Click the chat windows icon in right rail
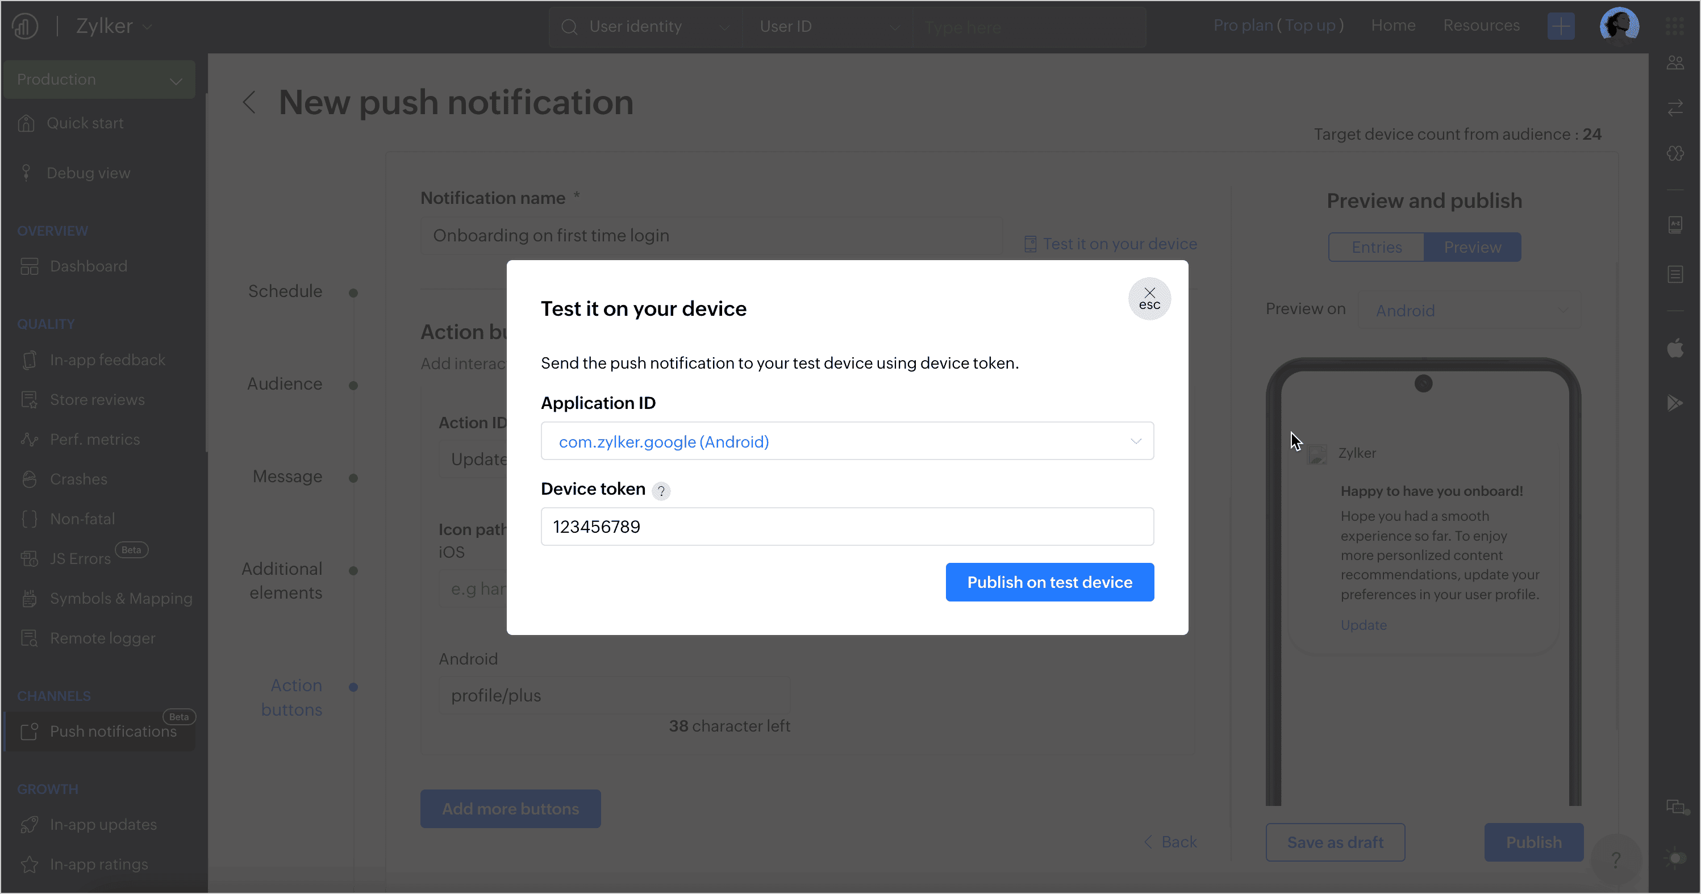Viewport: 1701px width, 894px height. point(1676,807)
